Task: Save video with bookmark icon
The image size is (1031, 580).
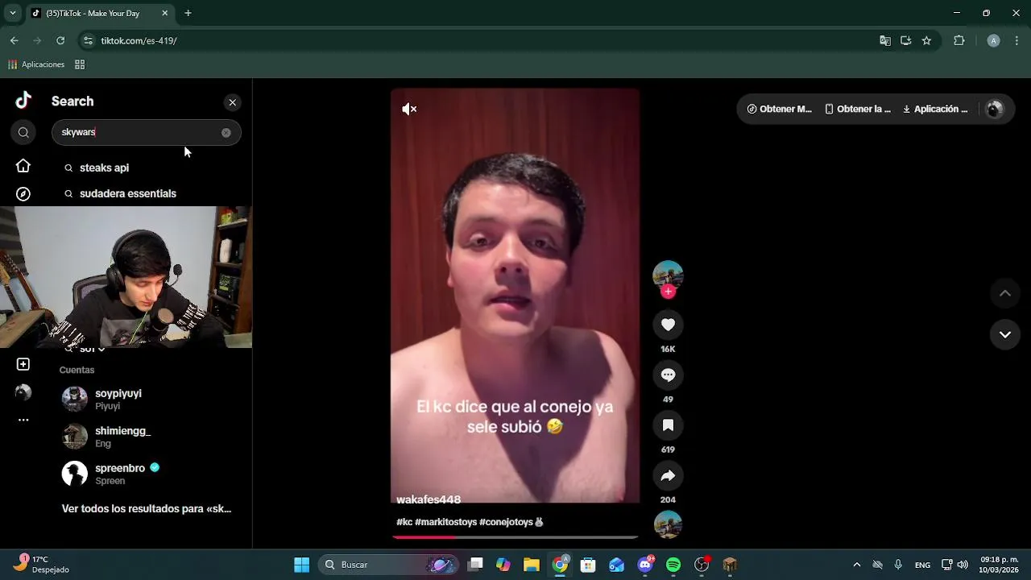Action: [668, 425]
